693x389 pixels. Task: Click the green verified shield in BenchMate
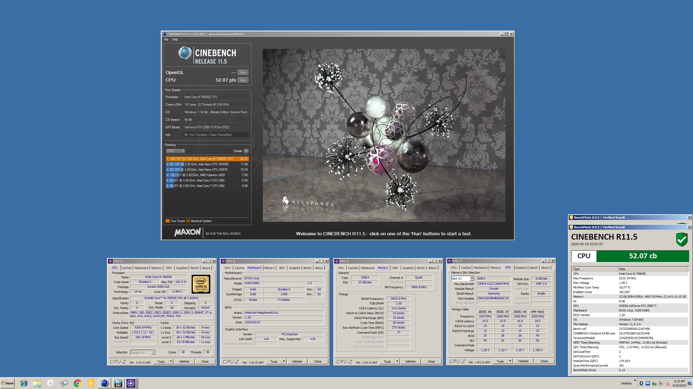pyautogui.click(x=682, y=240)
